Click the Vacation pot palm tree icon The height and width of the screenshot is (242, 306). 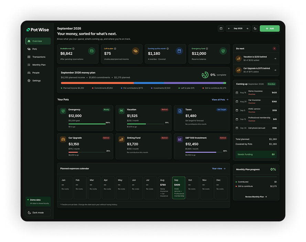click(x=121, y=111)
